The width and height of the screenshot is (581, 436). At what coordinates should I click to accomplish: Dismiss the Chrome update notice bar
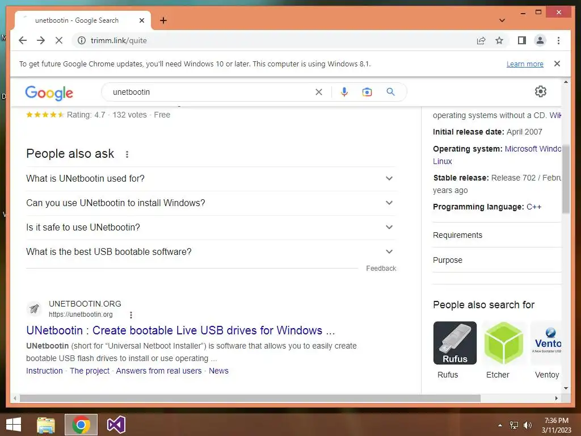(557, 64)
